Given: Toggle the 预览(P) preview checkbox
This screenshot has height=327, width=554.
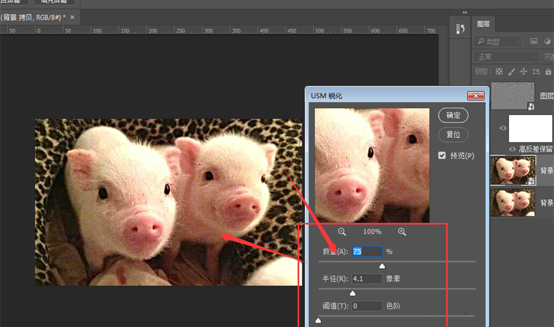Looking at the screenshot, I should 442,156.
